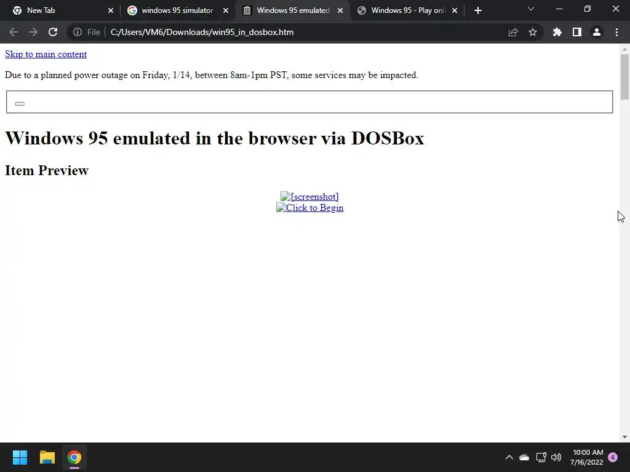Open the OneDrive cloud tray icon

pos(524,457)
